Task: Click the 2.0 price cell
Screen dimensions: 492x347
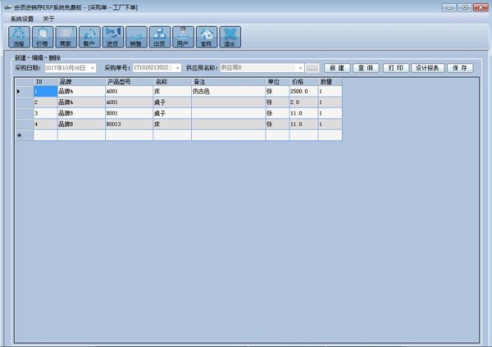Action: click(x=303, y=103)
